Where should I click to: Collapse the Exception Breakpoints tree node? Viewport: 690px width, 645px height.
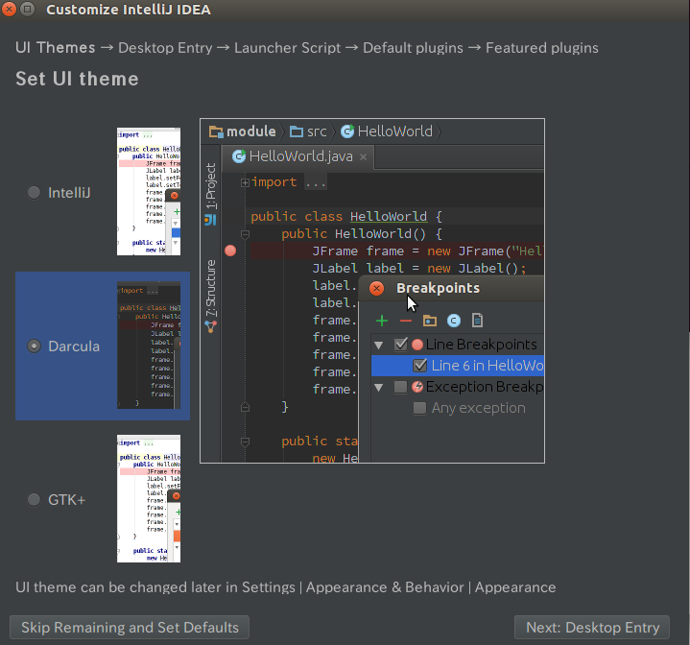(x=378, y=387)
